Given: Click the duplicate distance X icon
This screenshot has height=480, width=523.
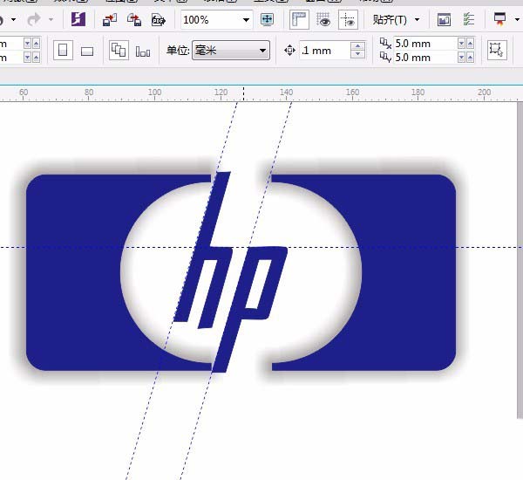Looking at the screenshot, I should (x=385, y=44).
